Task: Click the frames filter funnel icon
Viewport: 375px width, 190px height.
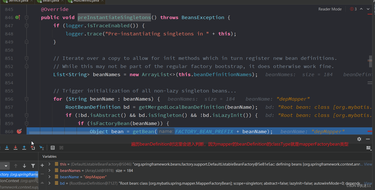Action: coord(33,166)
